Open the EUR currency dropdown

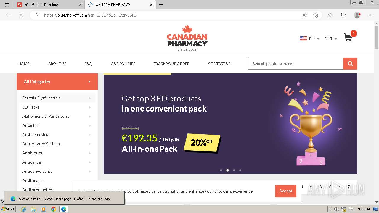pos(330,39)
